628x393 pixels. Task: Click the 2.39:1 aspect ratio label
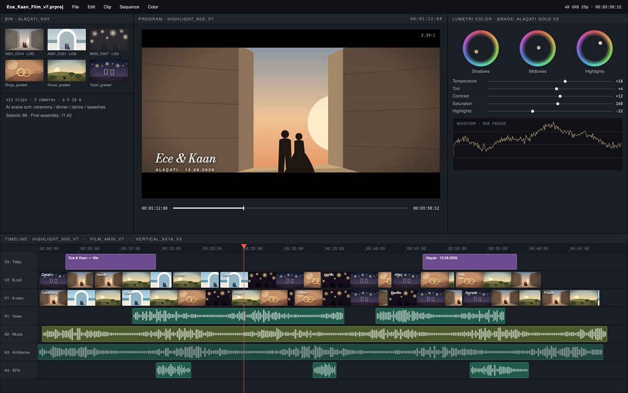coord(428,36)
